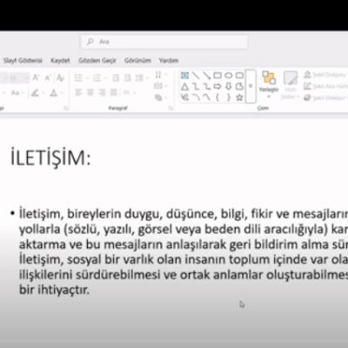The image size is (348, 348).
Task: Click Decrease Font Size icon
Action: [x=48, y=77]
